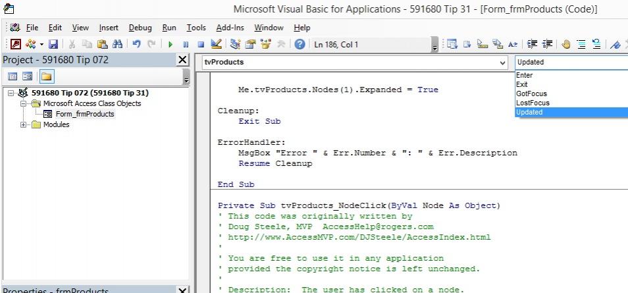Click the Break pause icon
Image resolution: width=628 pixels, height=293 pixels.
pos(186,44)
